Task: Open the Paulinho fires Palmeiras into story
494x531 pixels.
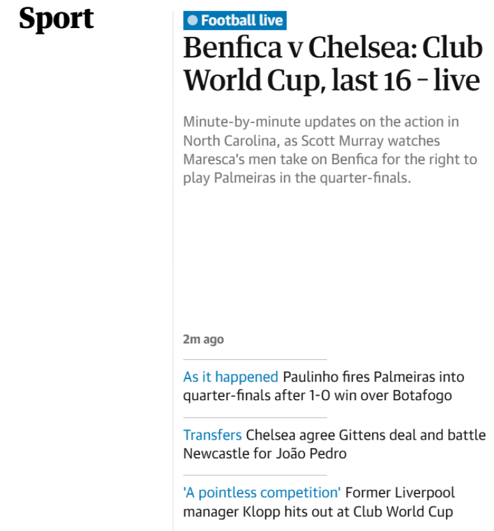Action: (373, 377)
